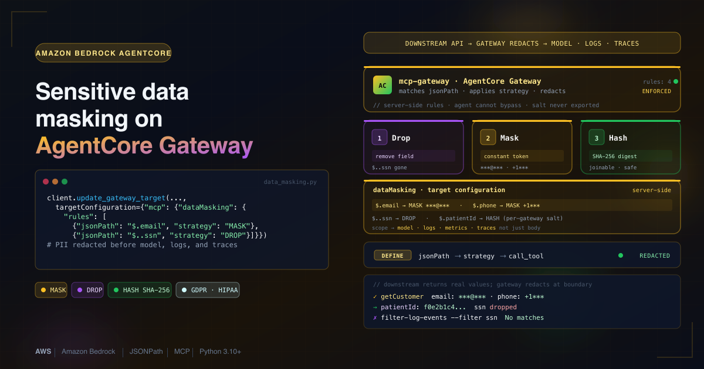
Task: Click the AWS footer label
Action: tap(43, 351)
